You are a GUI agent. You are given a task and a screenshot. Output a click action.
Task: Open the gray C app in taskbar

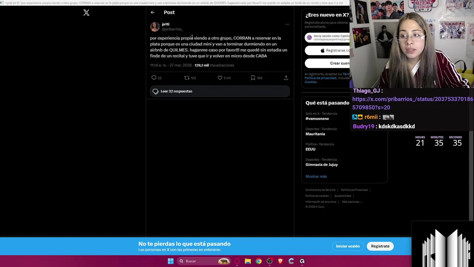click(291, 261)
